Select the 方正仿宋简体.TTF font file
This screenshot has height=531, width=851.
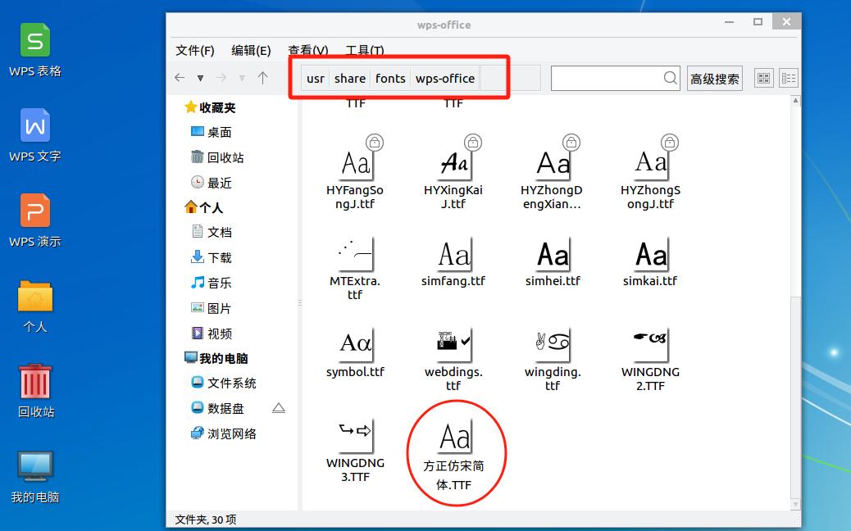pyautogui.click(x=453, y=453)
